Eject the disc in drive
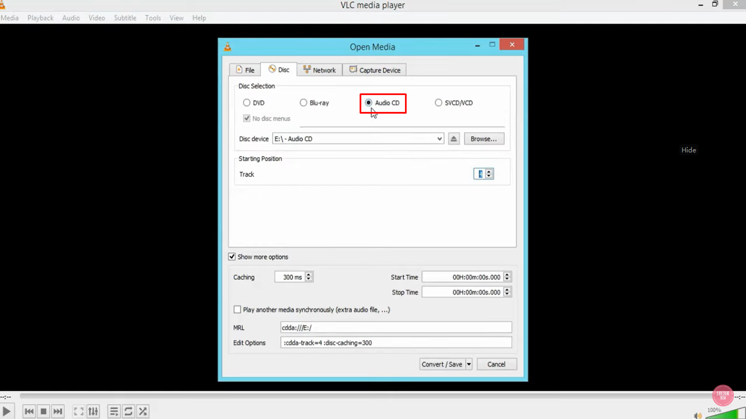Viewport: 746px width, 419px height. pyautogui.click(x=454, y=139)
